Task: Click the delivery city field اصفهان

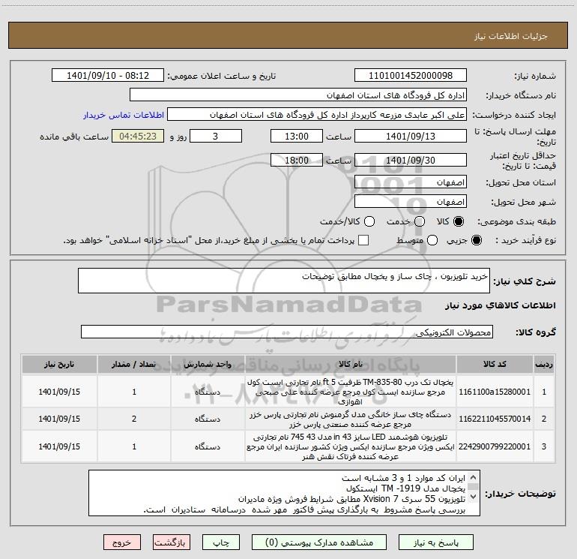Action: point(411,202)
